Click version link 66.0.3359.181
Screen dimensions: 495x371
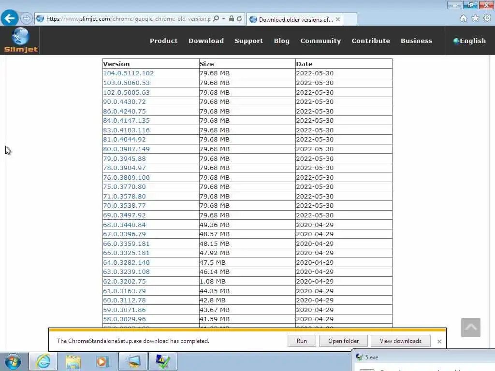(126, 243)
